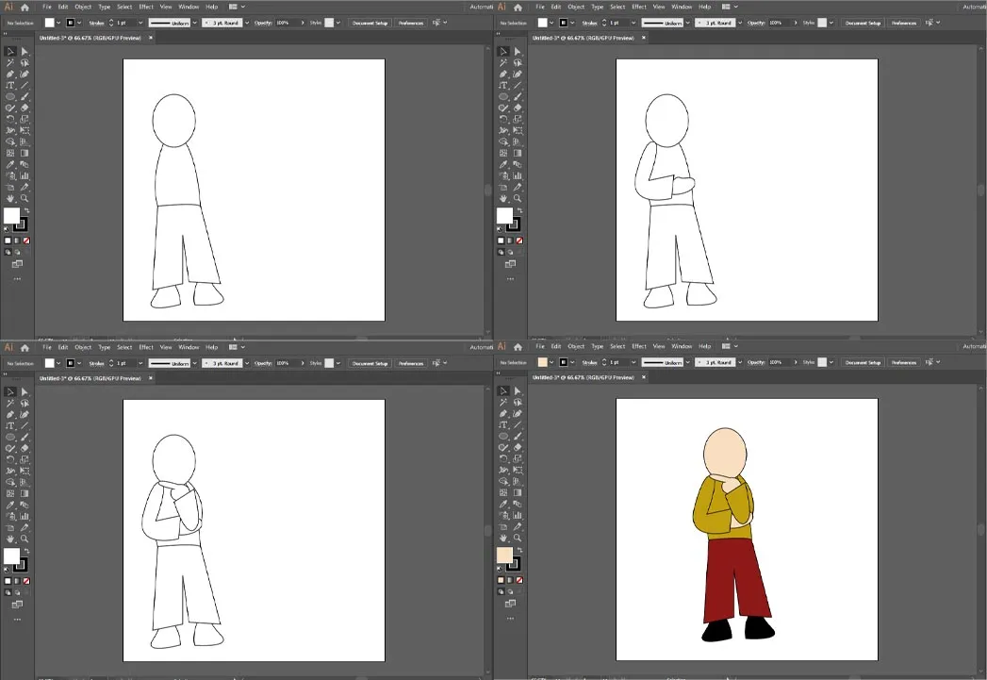Open File menu in top-left window
Image resolution: width=987 pixels, height=680 pixels.
(x=46, y=7)
